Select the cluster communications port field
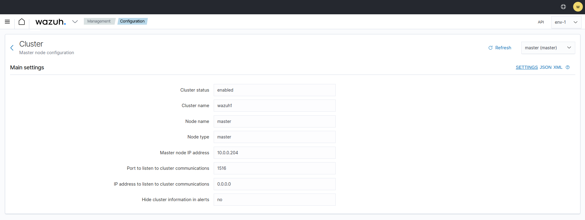585x220 pixels. click(274, 168)
